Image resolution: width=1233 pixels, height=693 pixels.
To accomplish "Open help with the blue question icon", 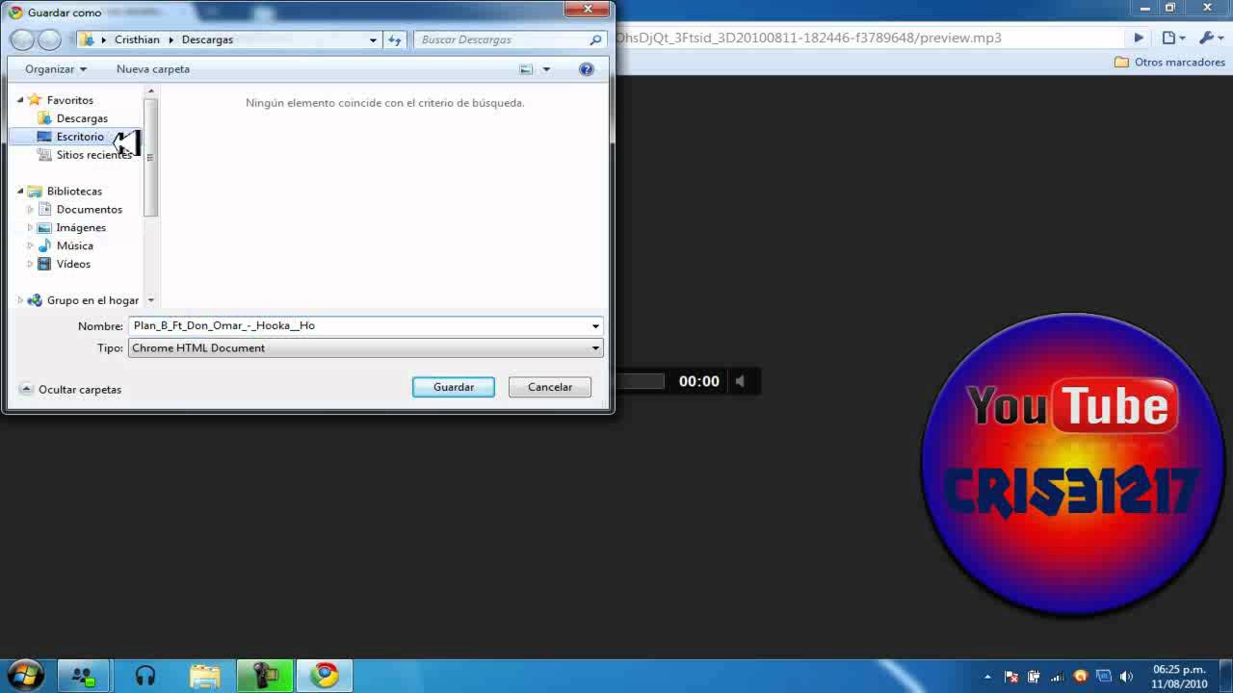I will pos(587,69).
